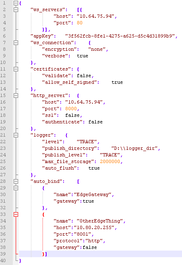Click the false value after validate
Image resolution: width=182 pixels, height=265 pixels.
click(x=84, y=76)
